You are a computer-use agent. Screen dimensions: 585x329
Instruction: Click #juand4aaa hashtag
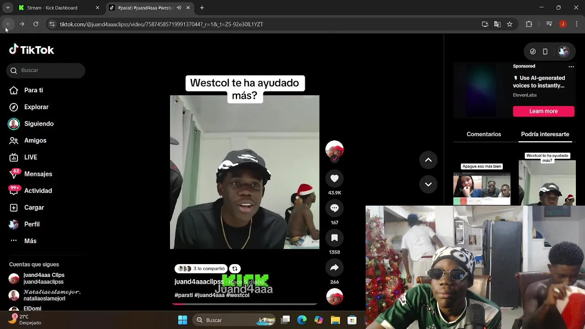(209, 295)
